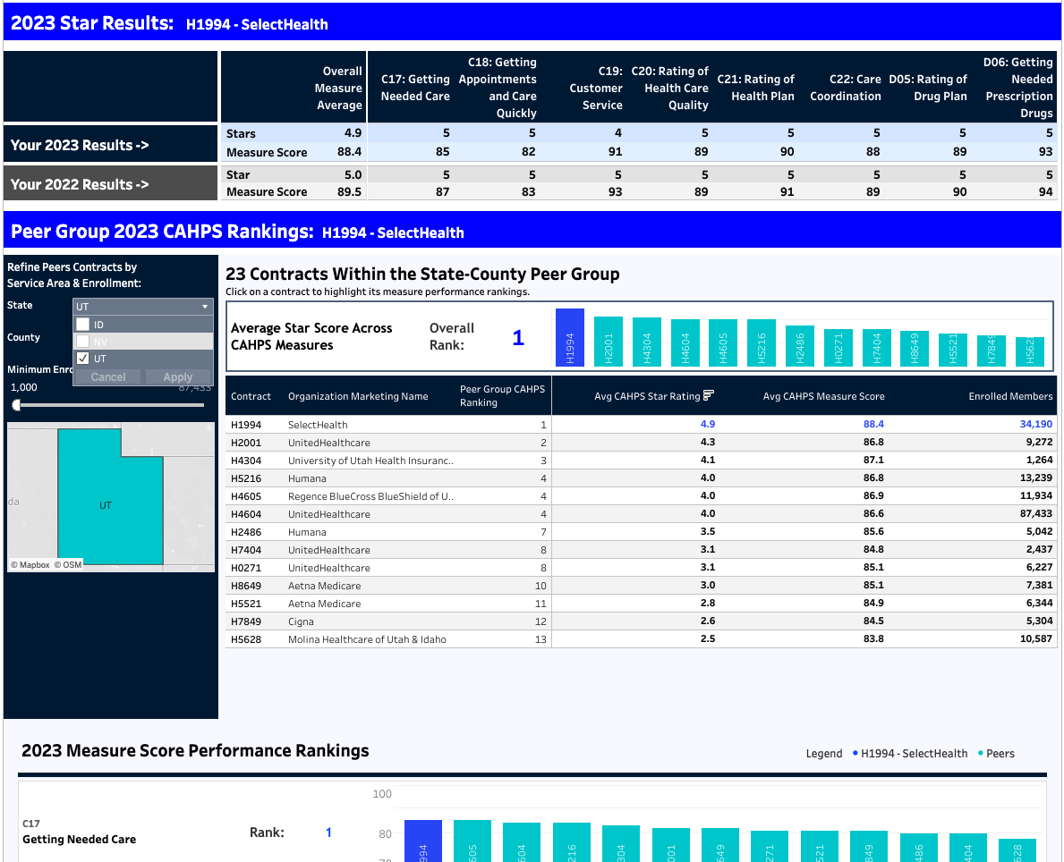
Task: Click contract H2486 in the table
Action: [x=246, y=532]
